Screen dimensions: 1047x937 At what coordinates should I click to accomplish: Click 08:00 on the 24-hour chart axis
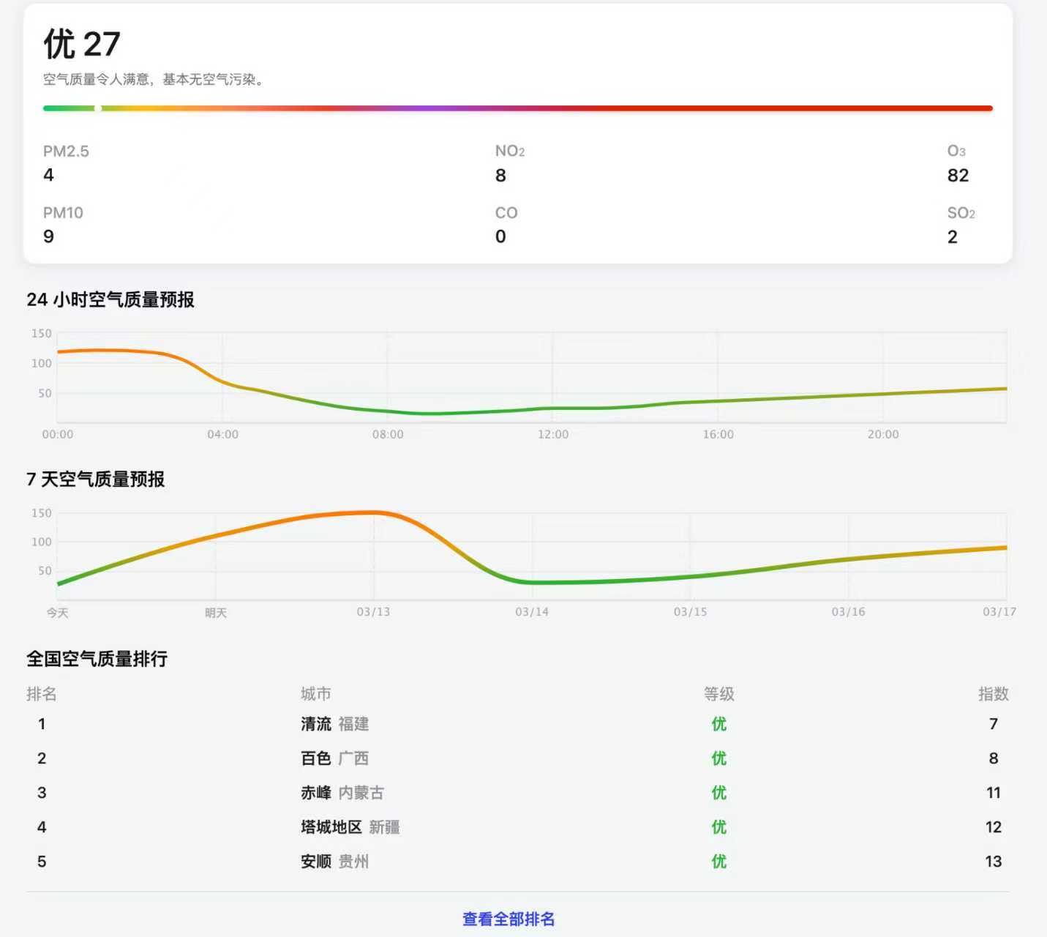(388, 434)
